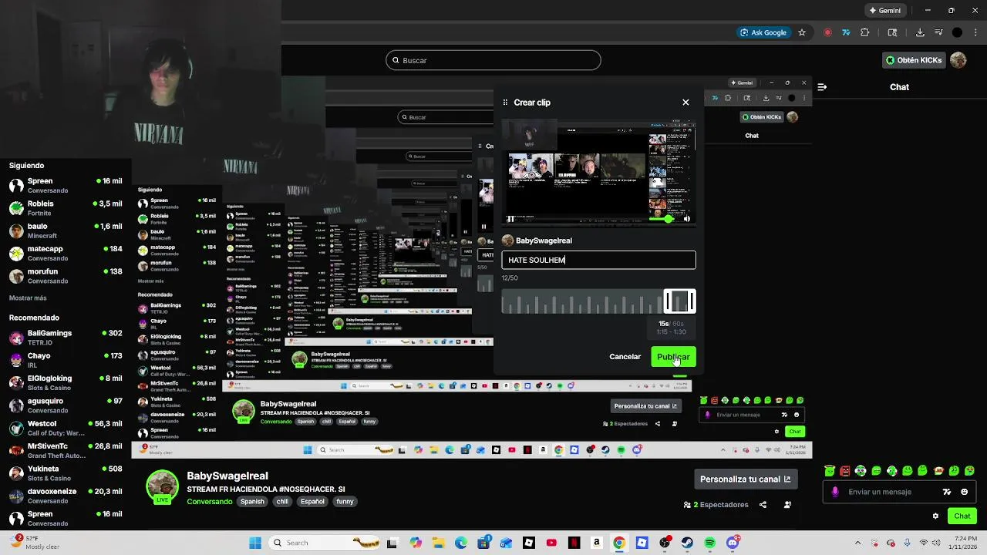The height and width of the screenshot is (555, 987).
Task: Open davooxeneize recommended channel
Action: pos(66,496)
